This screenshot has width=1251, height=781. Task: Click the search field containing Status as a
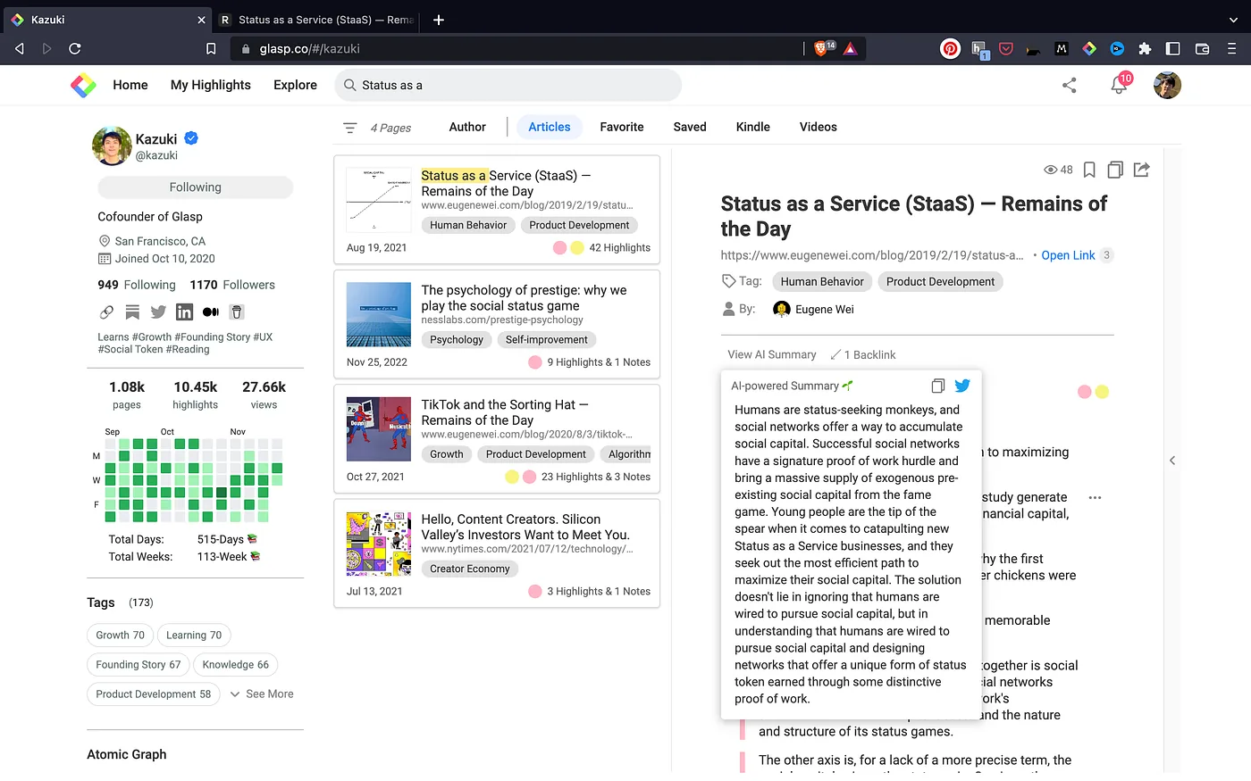[x=508, y=85]
